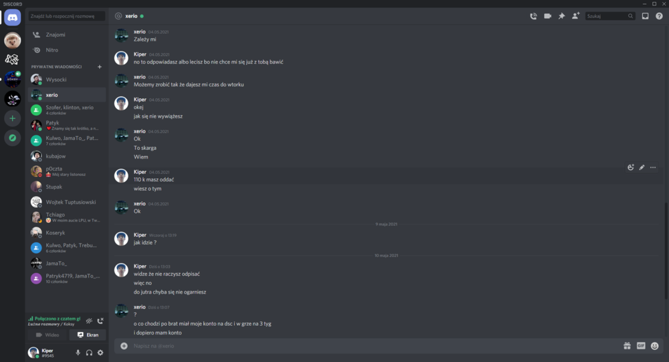Open more options for Kiper's message
669x362 pixels.
[653, 167]
